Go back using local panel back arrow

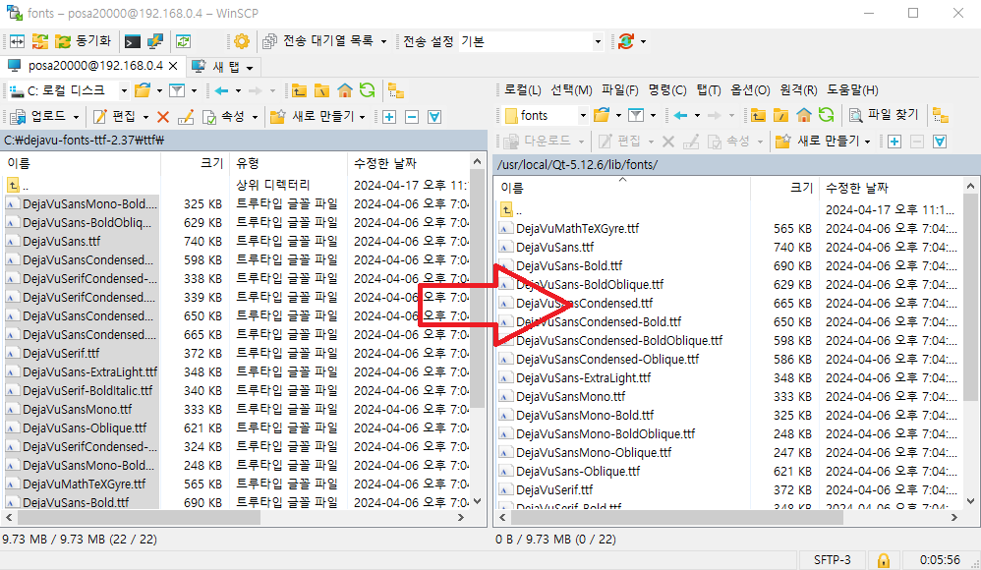[221, 90]
